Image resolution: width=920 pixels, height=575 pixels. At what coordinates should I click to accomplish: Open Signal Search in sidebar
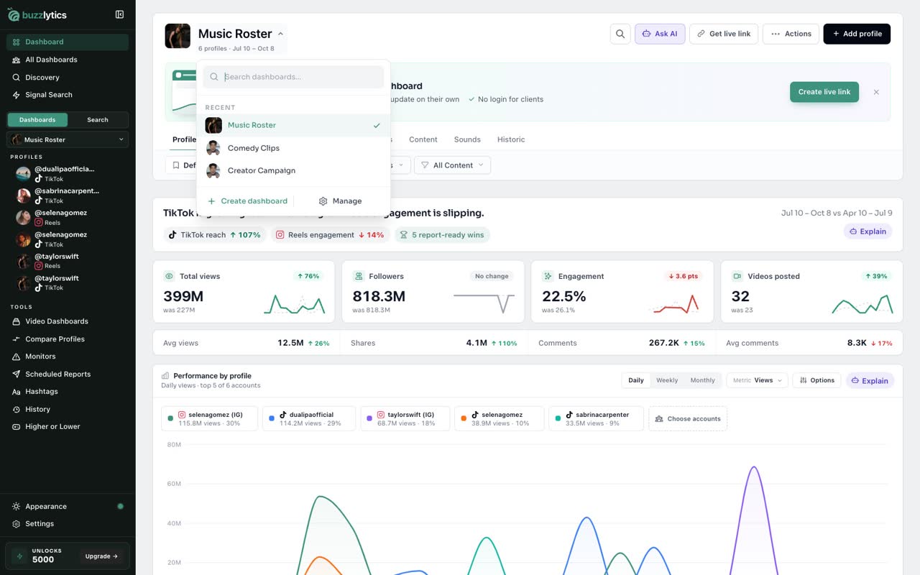click(68, 95)
